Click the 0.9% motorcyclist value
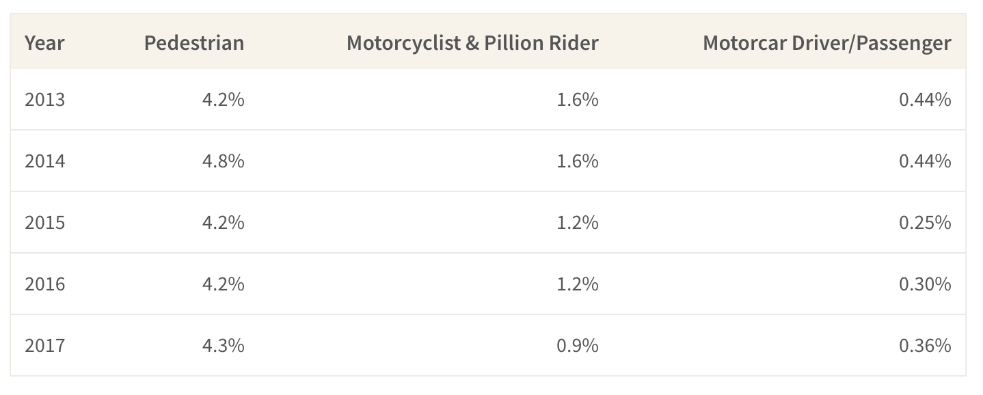This screenshot has width=983, height=395. click(x=578, y=346)
